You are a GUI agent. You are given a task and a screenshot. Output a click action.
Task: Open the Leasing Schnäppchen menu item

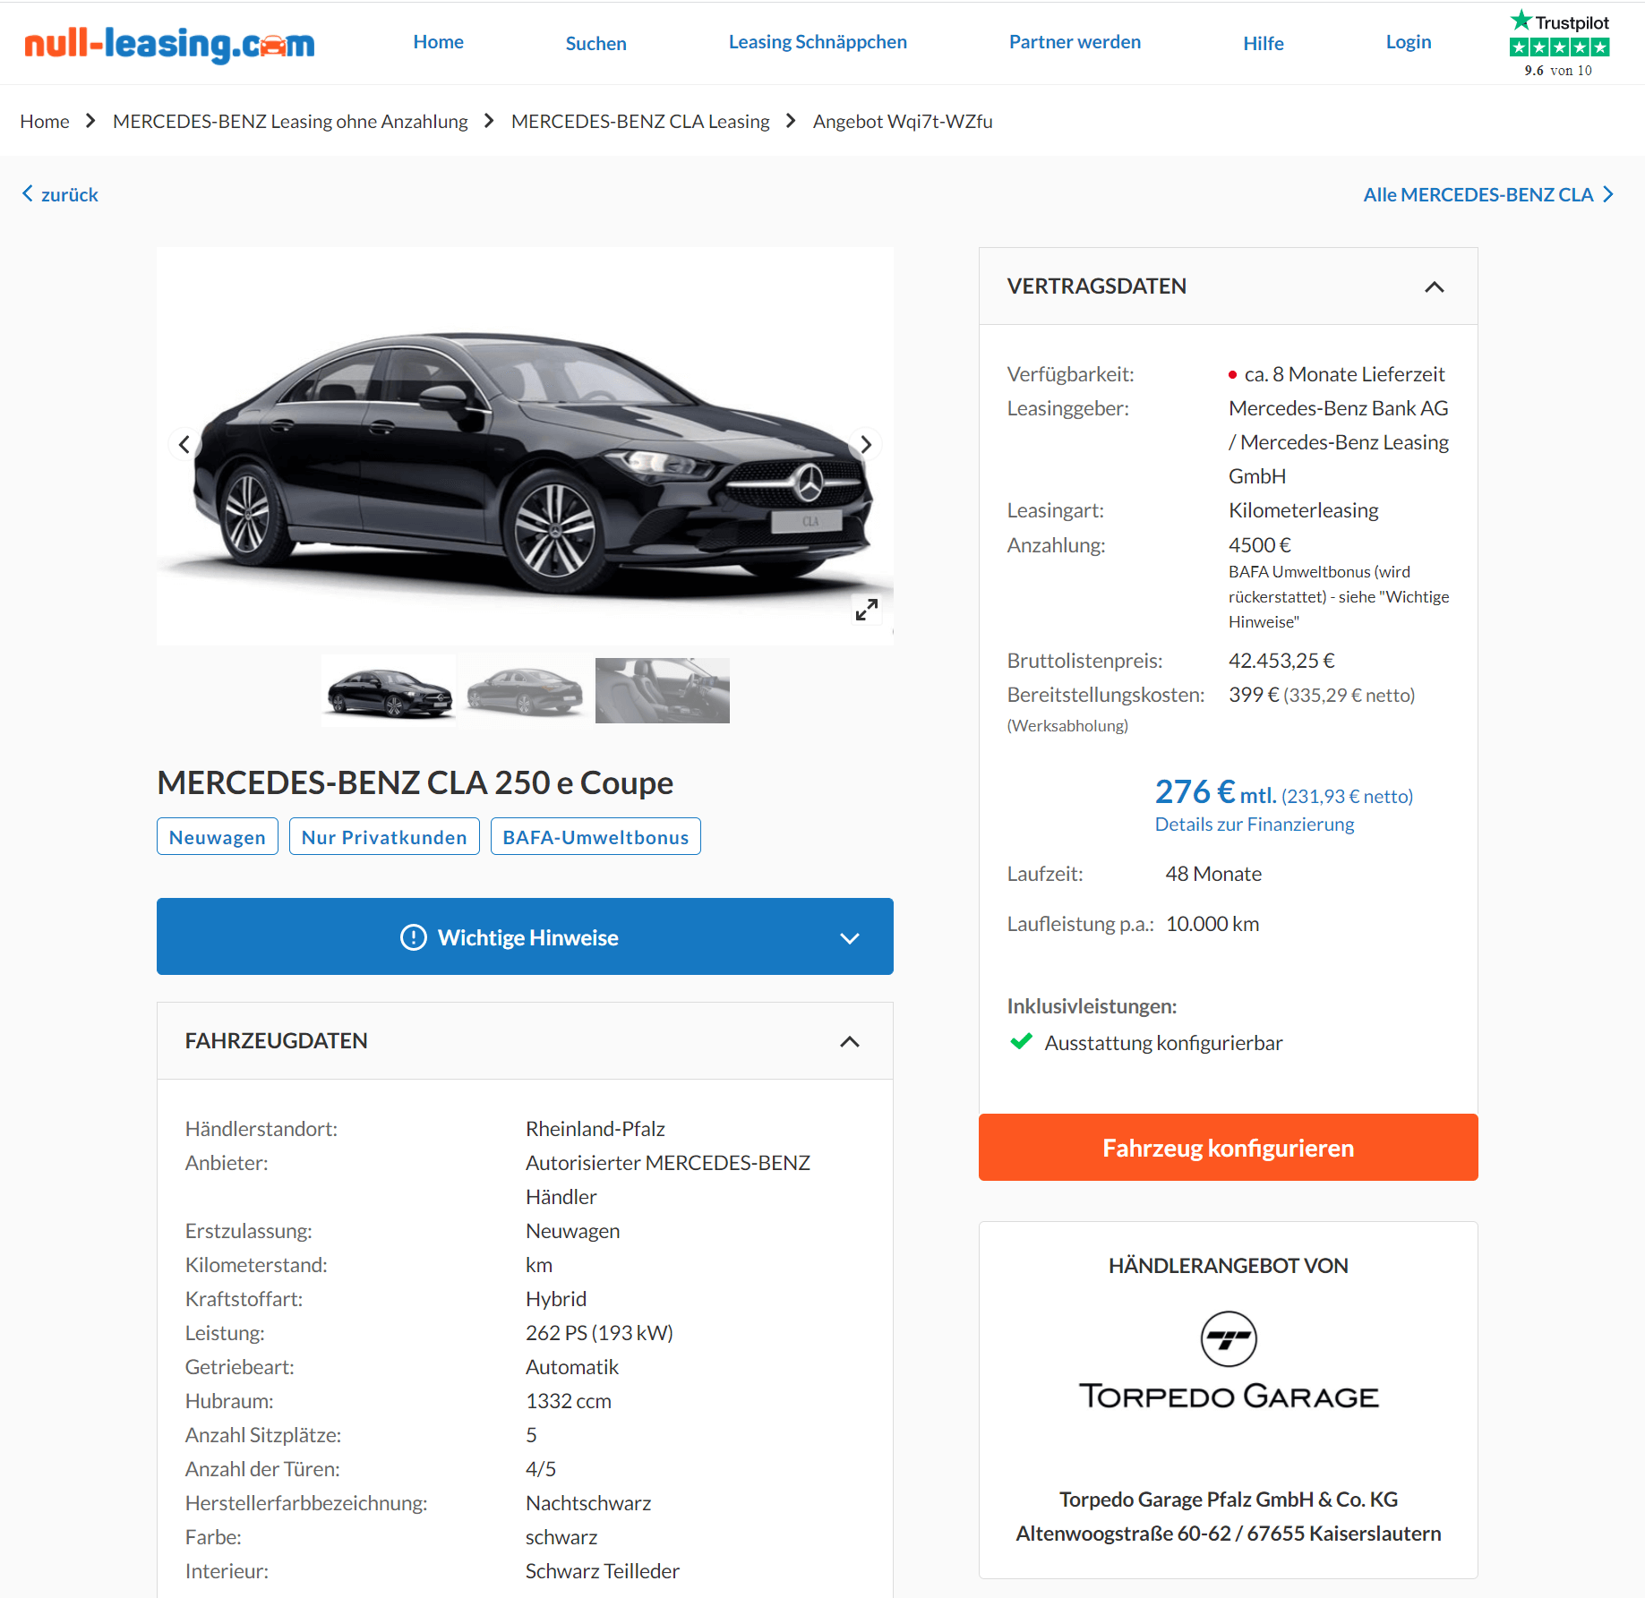818,42
